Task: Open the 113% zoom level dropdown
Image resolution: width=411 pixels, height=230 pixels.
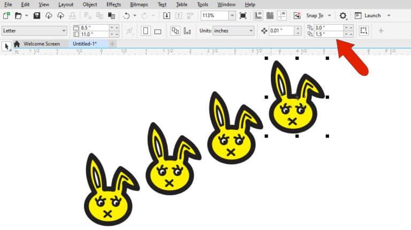Action: 232,16
